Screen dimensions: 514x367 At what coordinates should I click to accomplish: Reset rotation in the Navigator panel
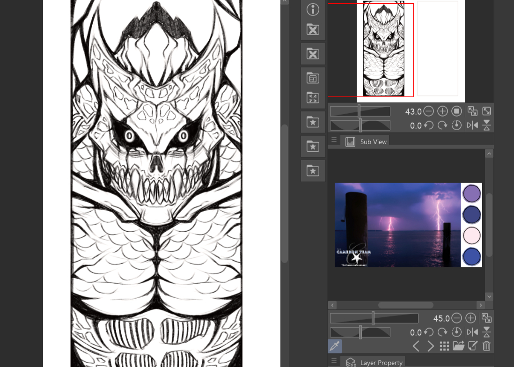pos(457,125)
